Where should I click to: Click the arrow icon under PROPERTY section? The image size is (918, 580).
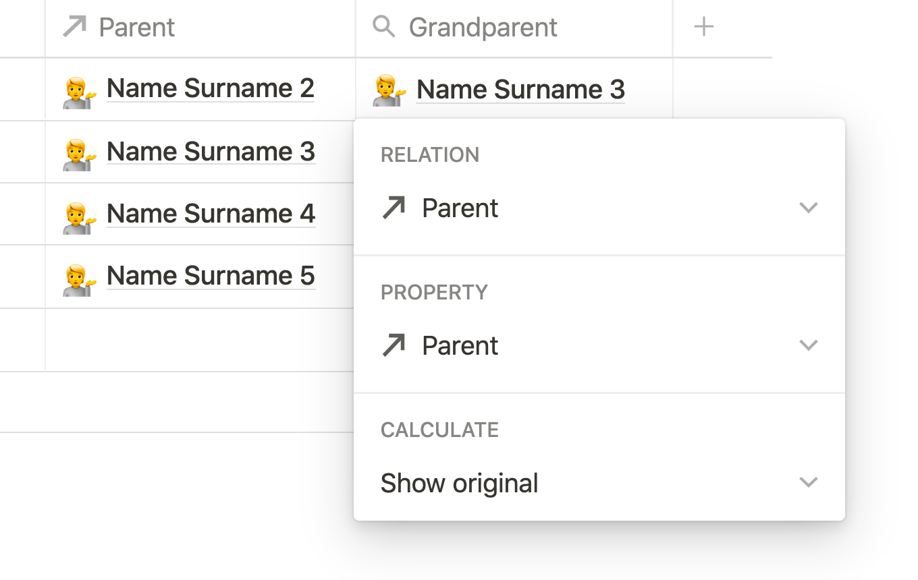click(394, 345)
